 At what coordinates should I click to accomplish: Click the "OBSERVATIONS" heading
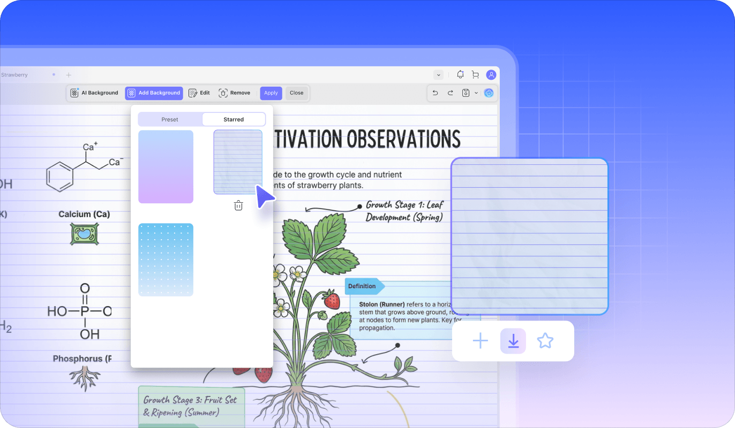click(x=403, y=139)
